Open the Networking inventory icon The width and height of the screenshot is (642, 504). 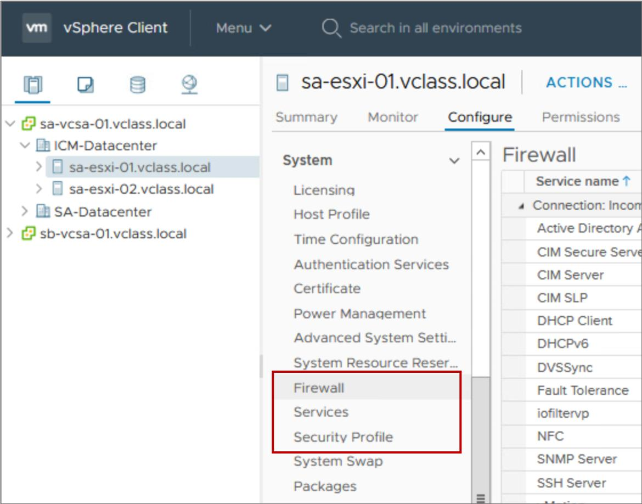(189, 85)
